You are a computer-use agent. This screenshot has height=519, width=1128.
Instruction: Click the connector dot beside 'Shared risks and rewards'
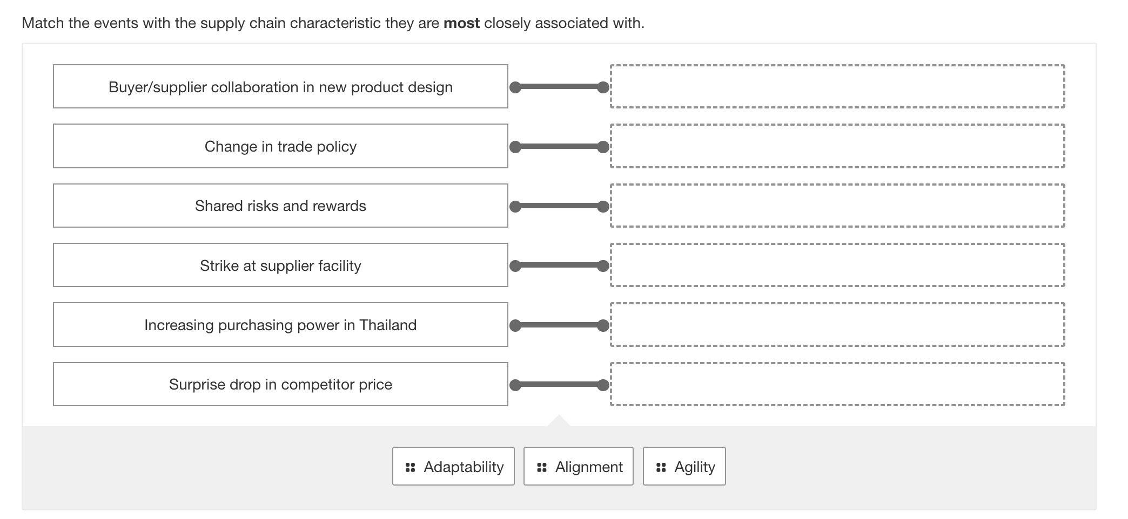click(515, 205)
